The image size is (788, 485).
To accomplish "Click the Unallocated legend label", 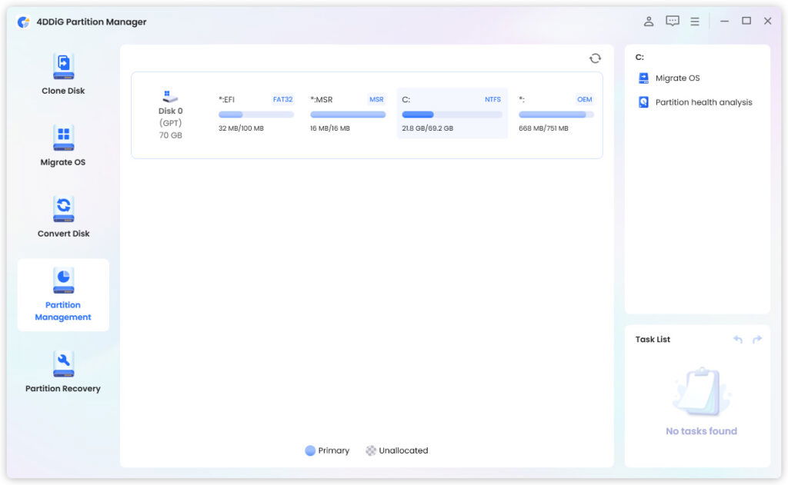I will (403, 450).
